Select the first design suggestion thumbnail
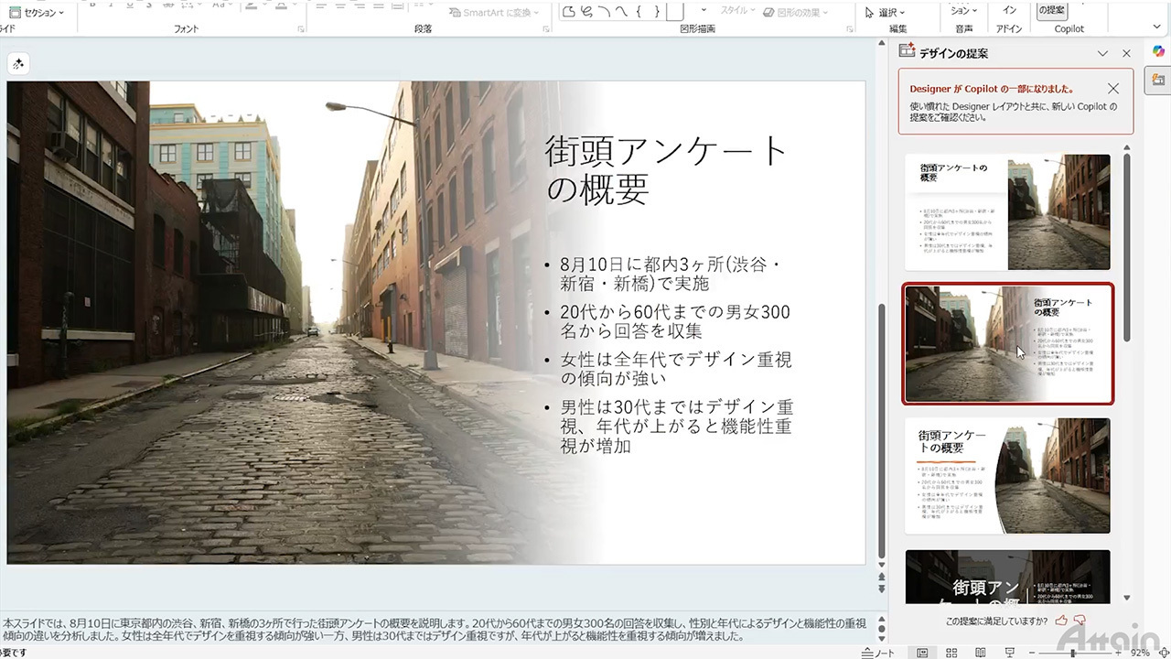 (x=1007, y=212)
